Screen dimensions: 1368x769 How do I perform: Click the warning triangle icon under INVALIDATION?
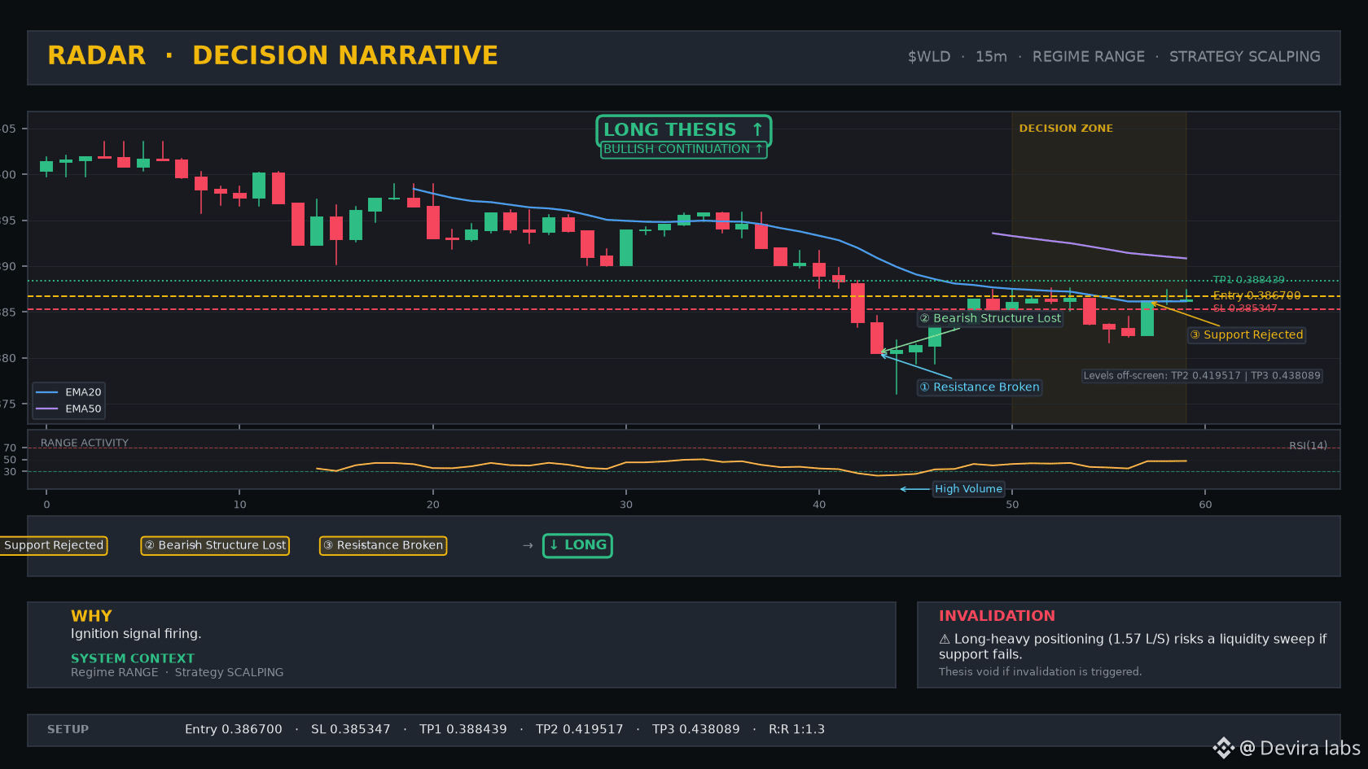pos(945,640)
